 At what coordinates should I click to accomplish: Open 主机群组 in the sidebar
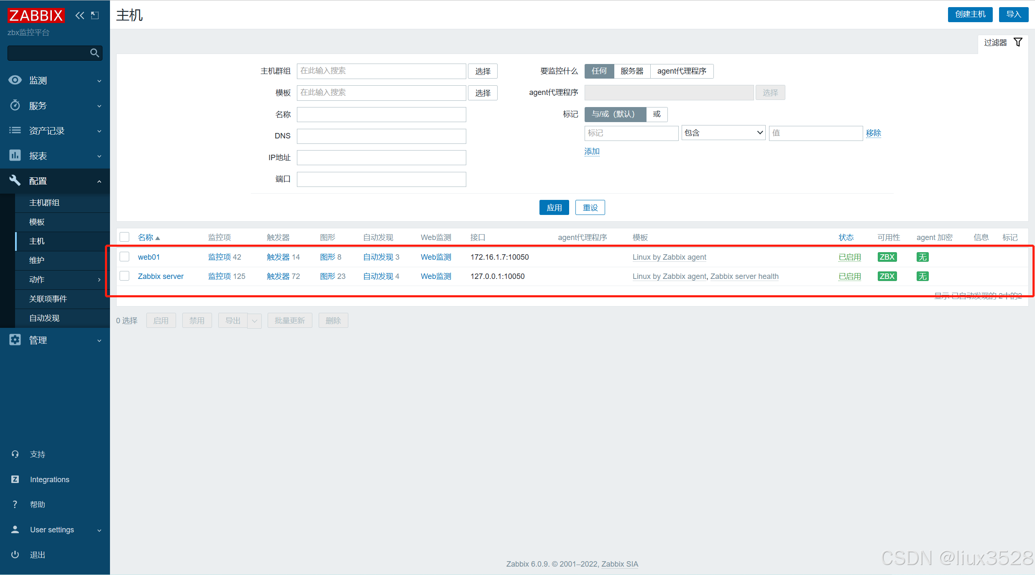44,203
